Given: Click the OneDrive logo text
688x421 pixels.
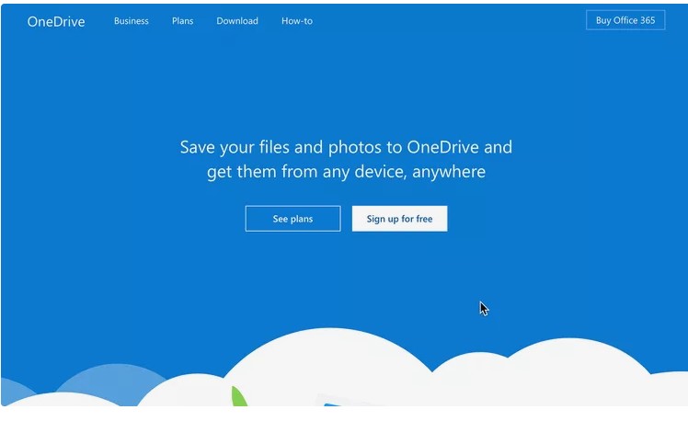Looking at the screenshot, I should [56, 21].
